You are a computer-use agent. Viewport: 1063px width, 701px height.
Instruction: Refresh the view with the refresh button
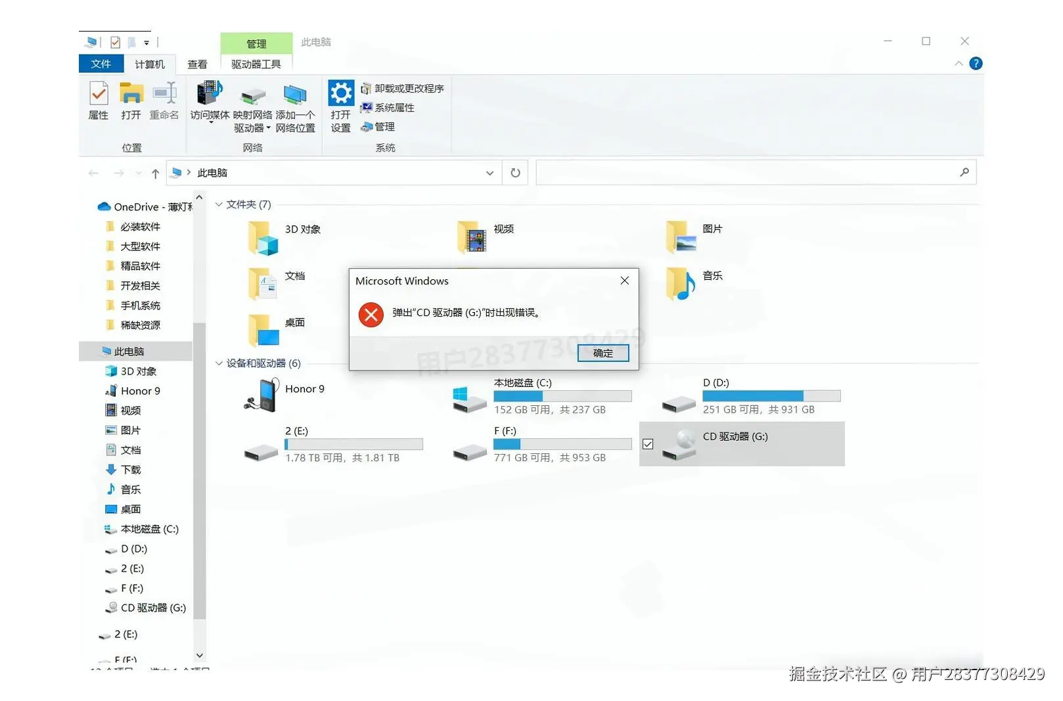pyautogui.click(x=515, y=172)
